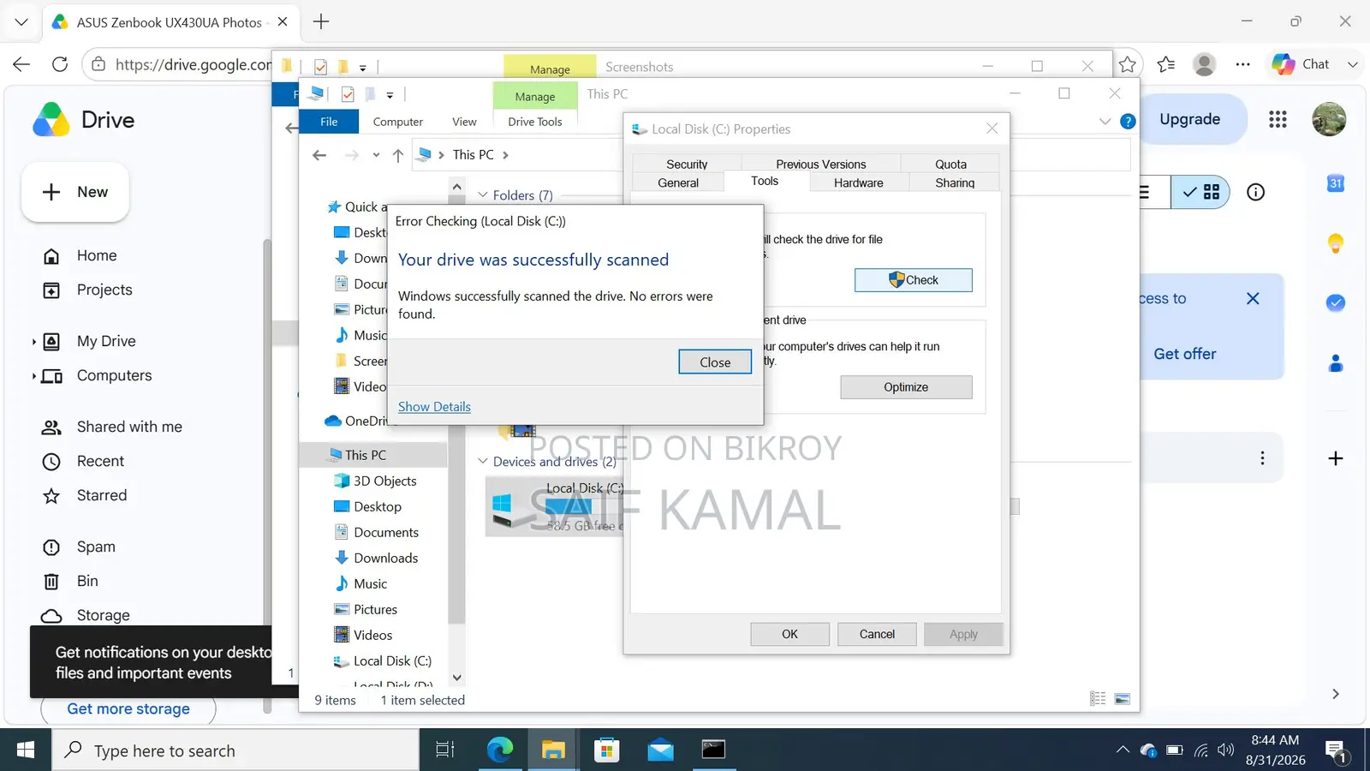Open the Google Calendar side panel icon
Viewport: 1370px width, 771px height.
(x=1335, y=183)
